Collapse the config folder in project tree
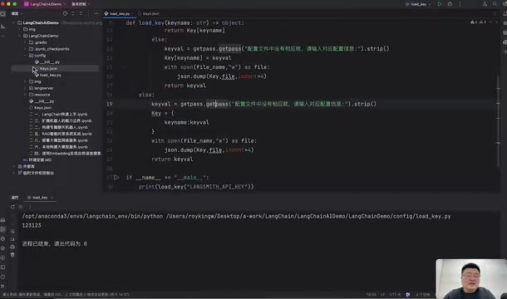 point(25,56)
